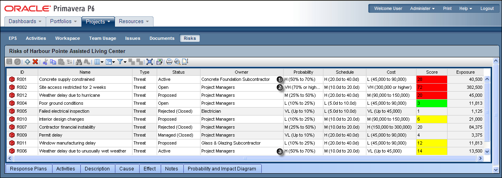
Task: Open the Projects menu tab
Action: [98, 22]
